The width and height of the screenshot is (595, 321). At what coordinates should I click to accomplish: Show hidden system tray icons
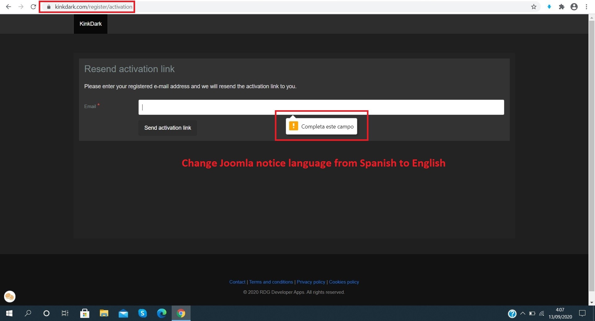[x=522, y=313]
